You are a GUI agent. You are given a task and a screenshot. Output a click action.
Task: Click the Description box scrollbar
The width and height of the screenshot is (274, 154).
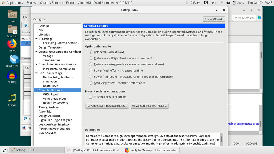[222, 139]
